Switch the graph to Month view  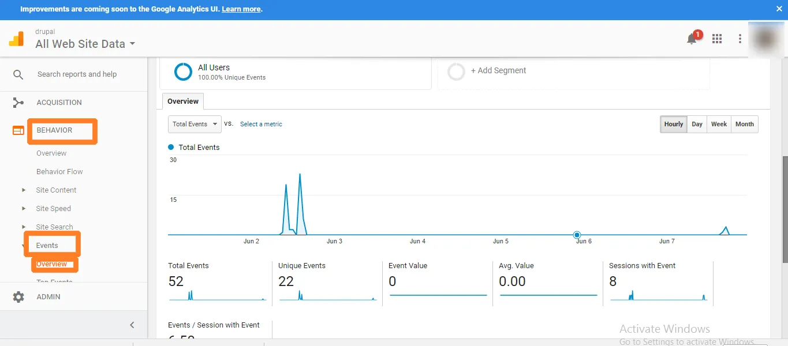click(x=744, y=124)
